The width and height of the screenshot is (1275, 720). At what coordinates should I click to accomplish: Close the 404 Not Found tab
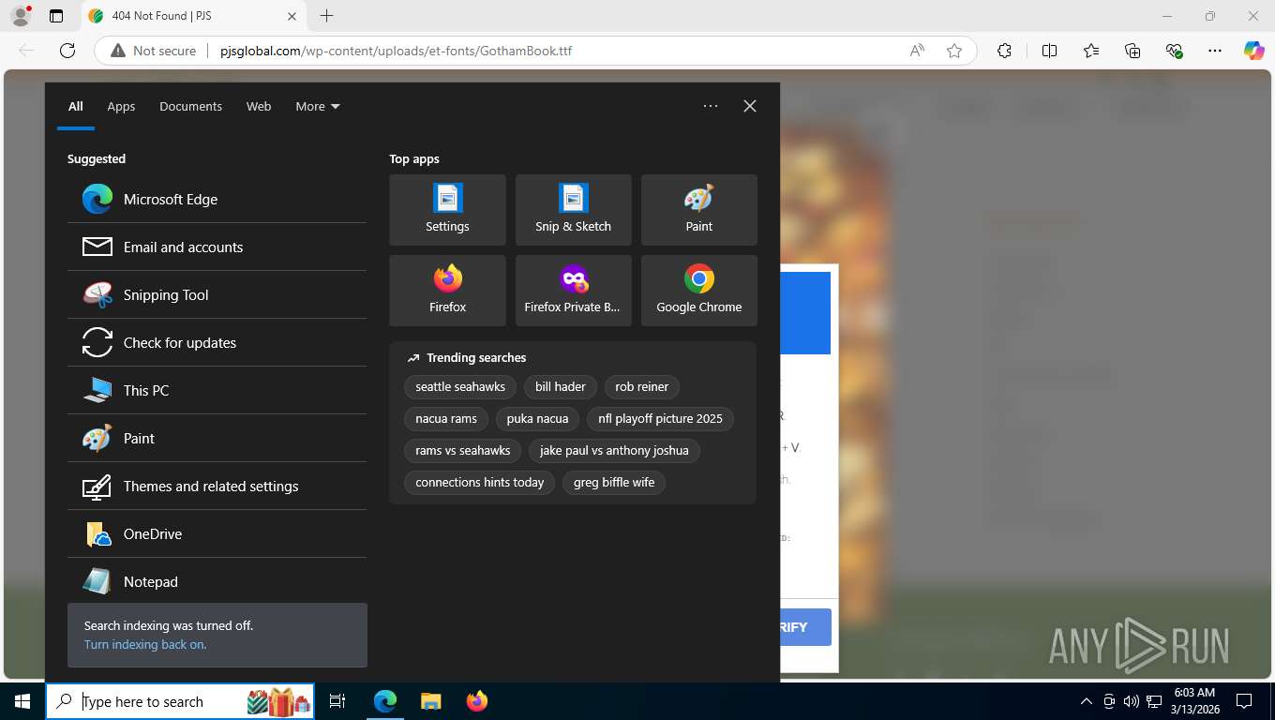click(x=292, y=16)
